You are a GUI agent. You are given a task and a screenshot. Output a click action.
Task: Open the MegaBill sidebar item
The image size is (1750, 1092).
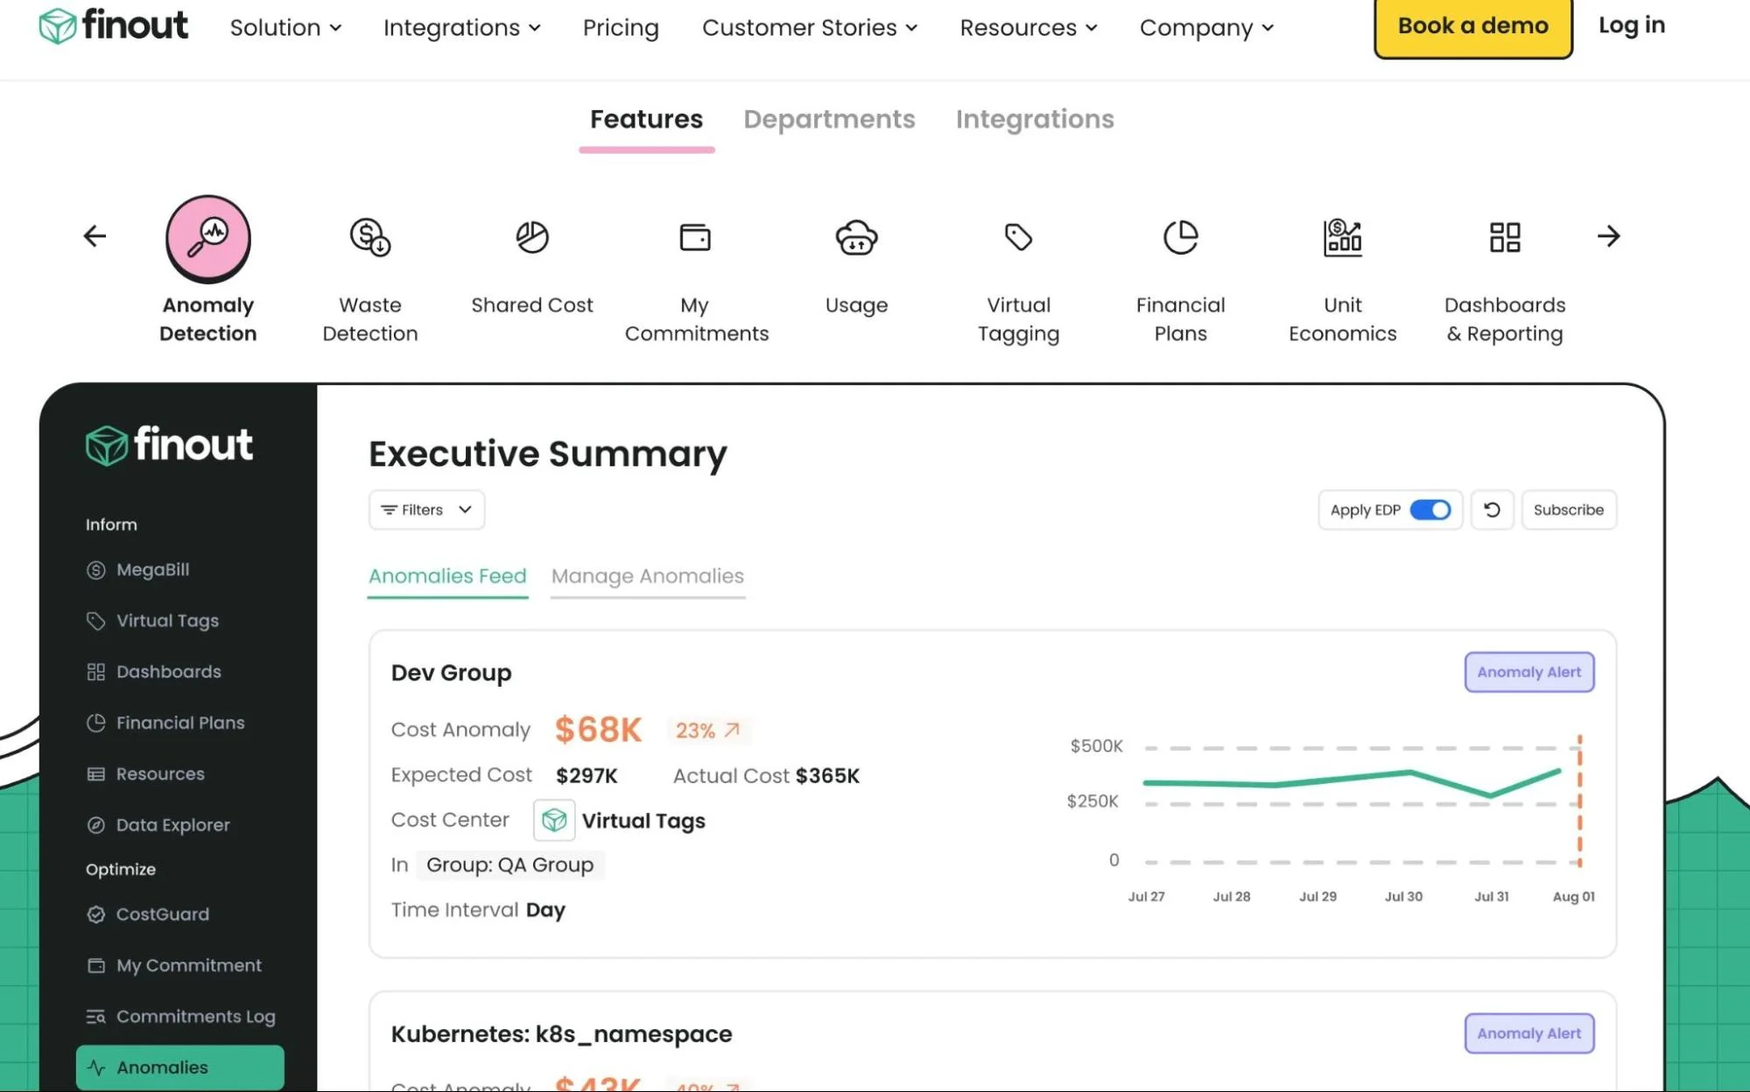[x=151, y=570]
